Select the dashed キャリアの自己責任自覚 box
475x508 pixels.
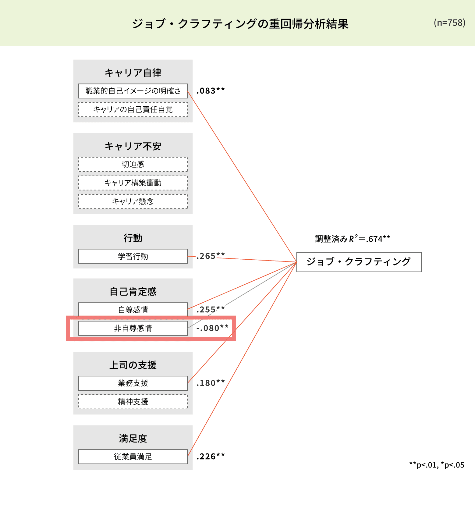133,109
